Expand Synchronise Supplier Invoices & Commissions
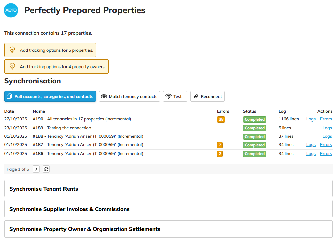The width and height of the screenshot is (335, 241). point(168,209)
